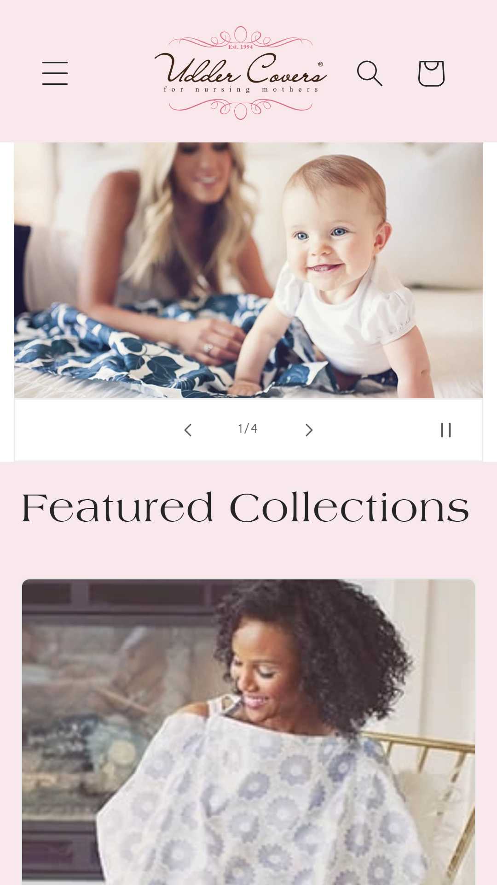Advance to the next slide chevron

coord(309,430)
